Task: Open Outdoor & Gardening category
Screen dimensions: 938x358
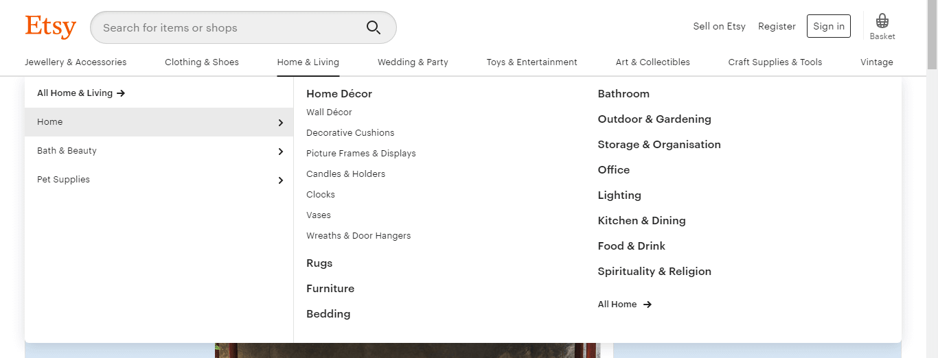Action: click(x=654, y=119)
